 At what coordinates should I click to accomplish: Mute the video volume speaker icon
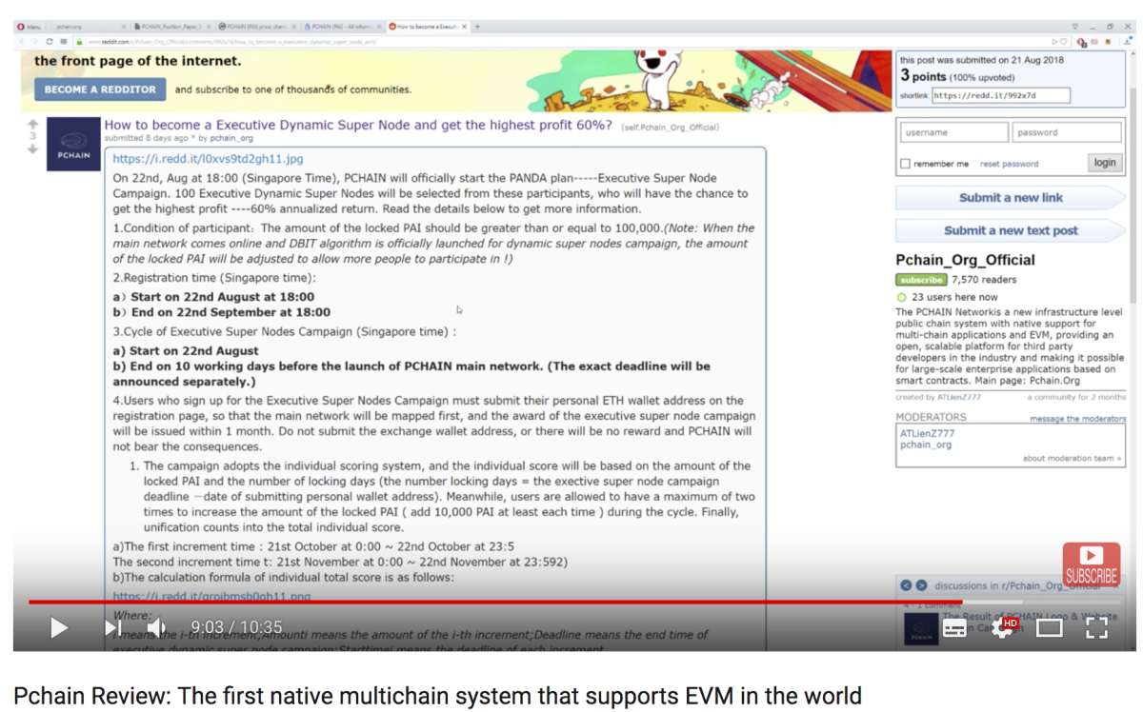156,627
